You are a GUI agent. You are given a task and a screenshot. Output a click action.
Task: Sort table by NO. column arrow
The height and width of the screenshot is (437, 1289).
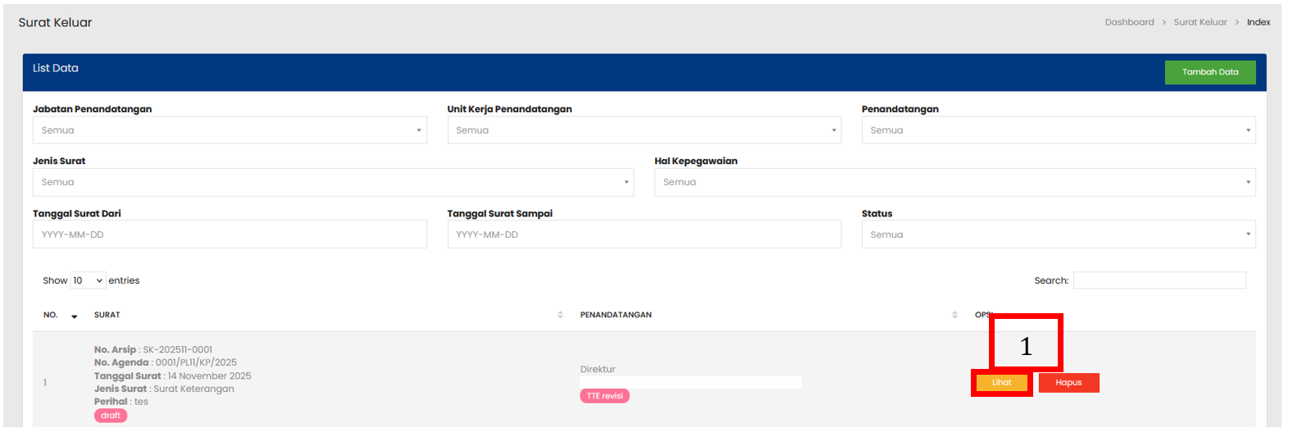click(x=75, y=316)
